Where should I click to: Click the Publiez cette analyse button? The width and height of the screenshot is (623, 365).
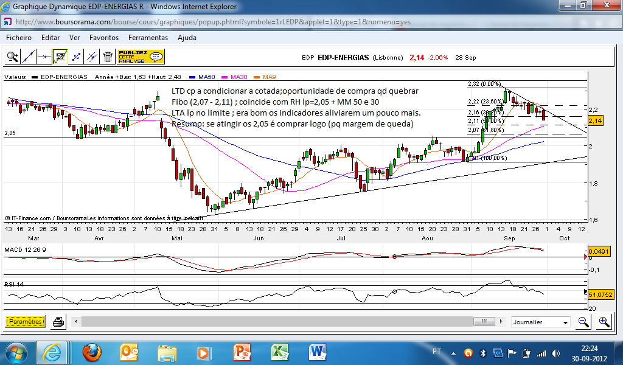click(x=141, y=57)
